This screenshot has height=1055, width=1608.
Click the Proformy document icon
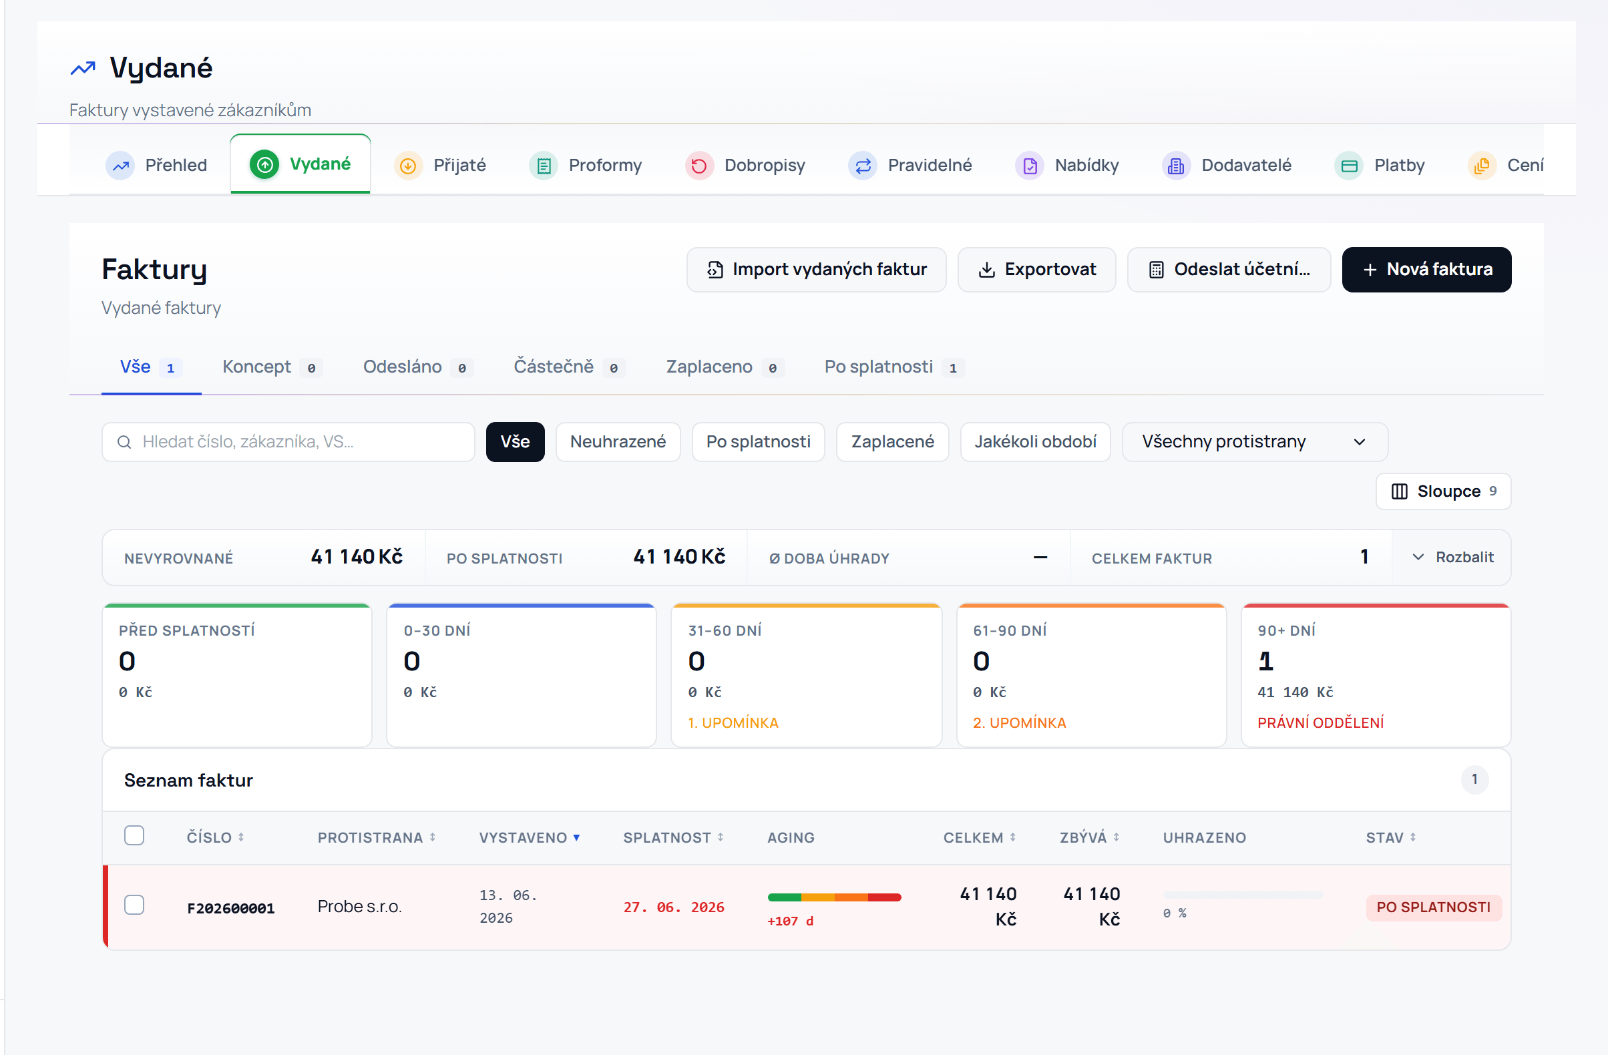[x=544, y=166]
